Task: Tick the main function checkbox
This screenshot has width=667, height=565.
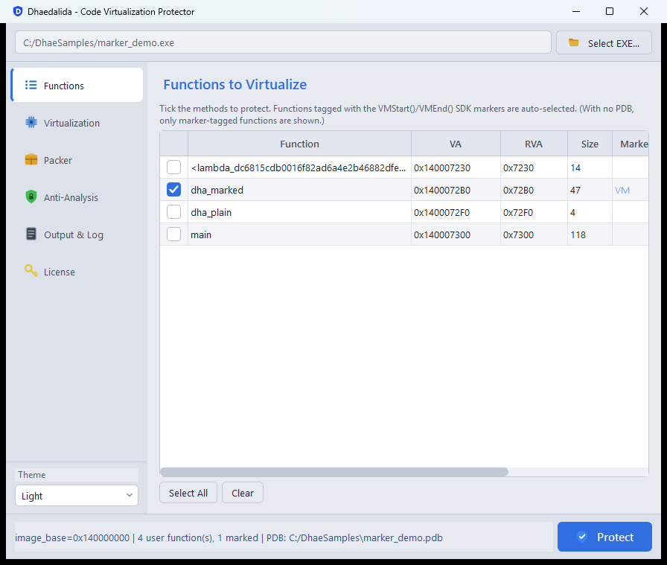Action: coord(173,234)
